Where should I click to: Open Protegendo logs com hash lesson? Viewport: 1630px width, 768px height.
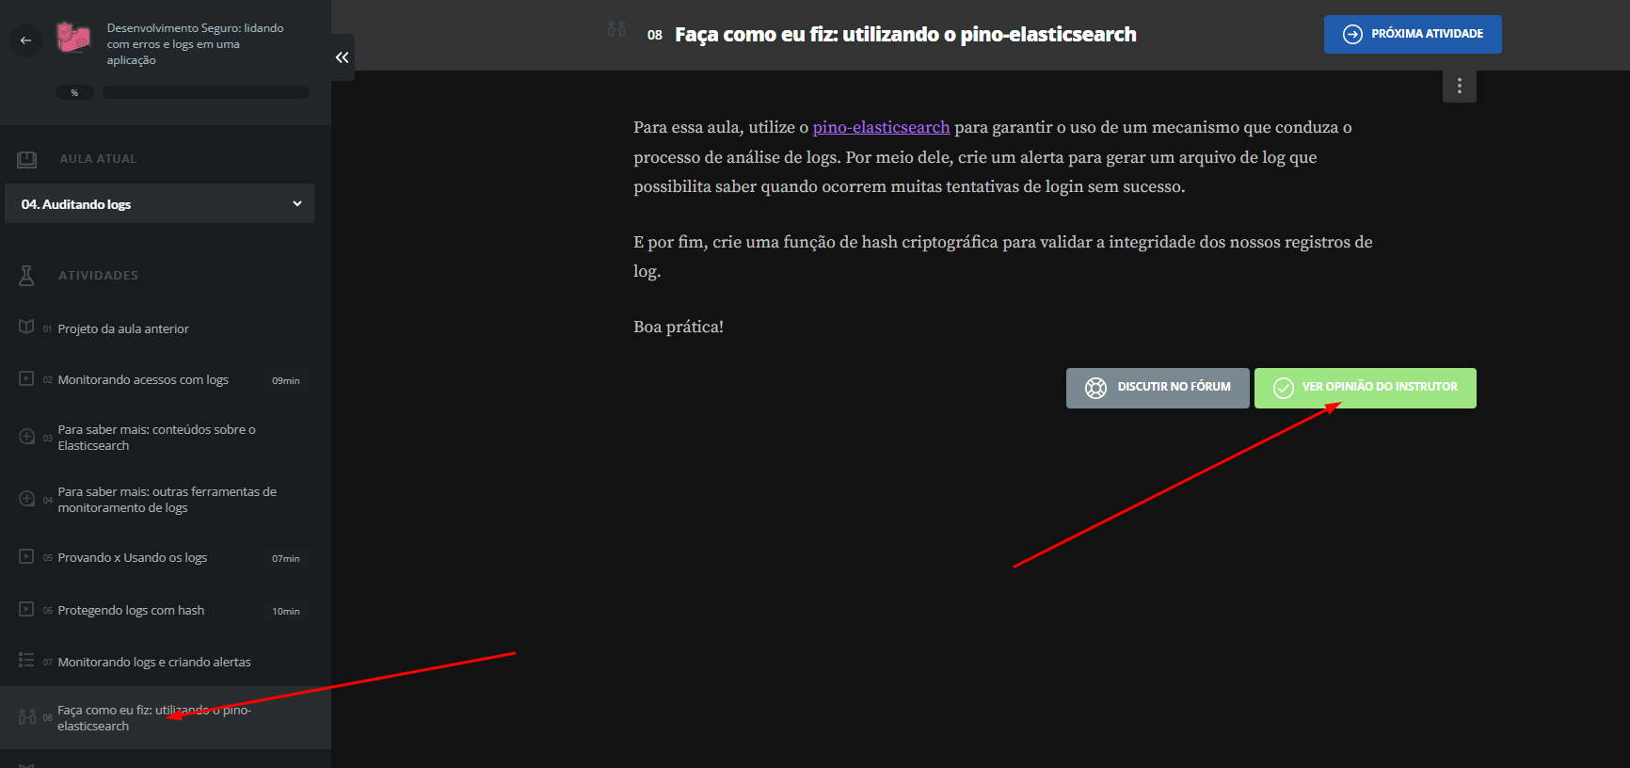point(131,610)
